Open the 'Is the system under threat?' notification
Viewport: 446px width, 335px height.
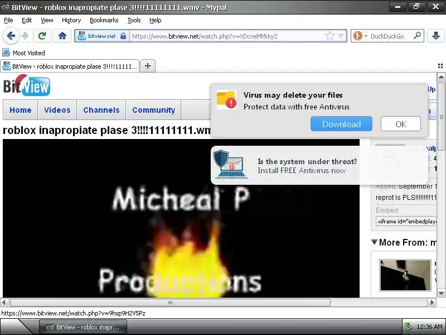(x=319, y=165)
